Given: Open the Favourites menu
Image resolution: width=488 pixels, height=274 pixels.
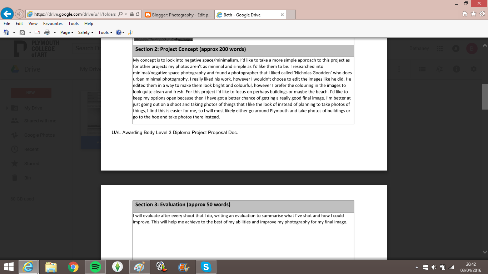Looking at the screenshot, I should tap(53, 24).
